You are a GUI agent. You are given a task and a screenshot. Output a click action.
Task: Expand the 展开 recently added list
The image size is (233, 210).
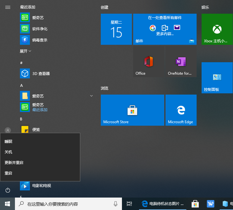tap(26, 51)
